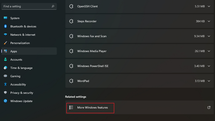Screen dimensions: 215x121
Task: Expand Windows Media Player chevron
Action: pos(209,51)
